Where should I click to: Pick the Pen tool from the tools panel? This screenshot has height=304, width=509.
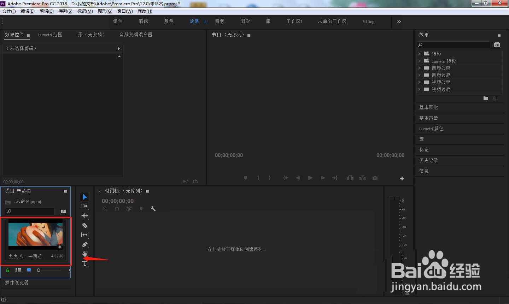coord(85,244)
